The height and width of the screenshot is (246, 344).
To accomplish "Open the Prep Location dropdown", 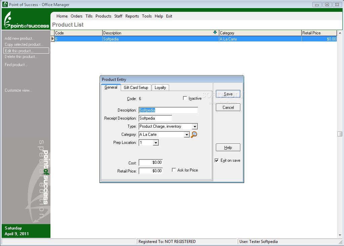I will pyautogui.click(x=156, y=143).
